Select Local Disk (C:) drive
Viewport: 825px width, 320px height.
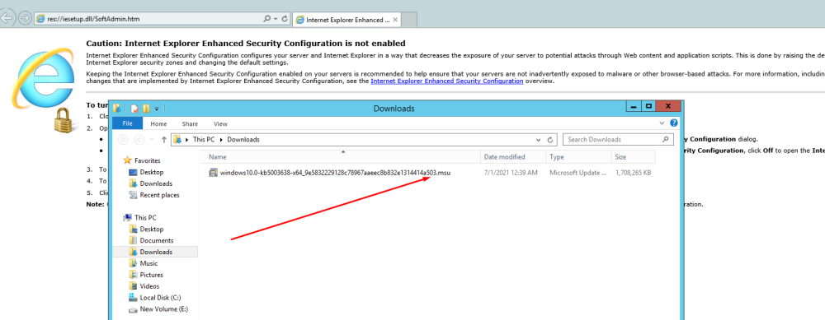[160, 298]
